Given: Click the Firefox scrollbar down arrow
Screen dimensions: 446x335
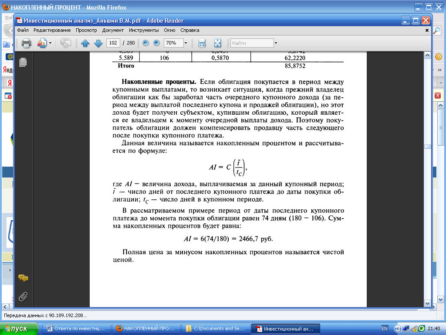Looking at the screenshot, I should [441, 299].
